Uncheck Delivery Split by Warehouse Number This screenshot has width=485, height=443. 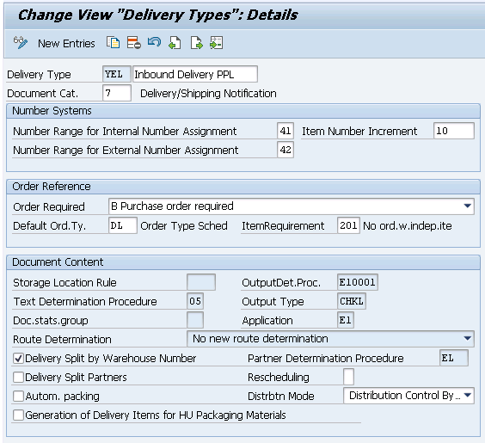[18, 358]
